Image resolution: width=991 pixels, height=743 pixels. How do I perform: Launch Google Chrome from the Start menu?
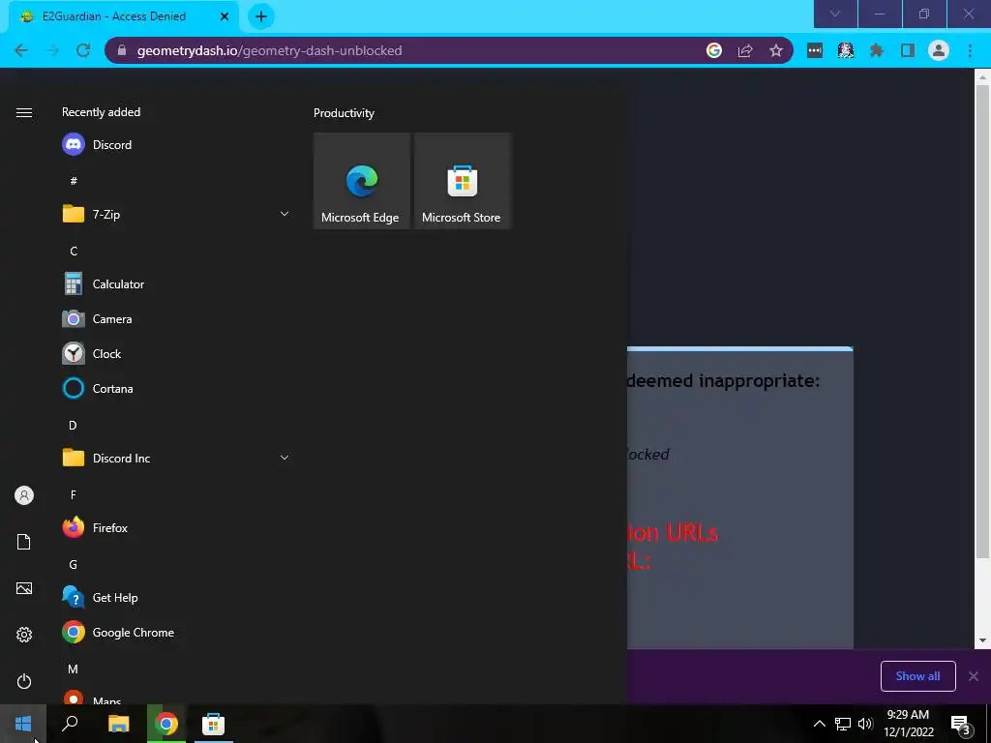tap(174, 633)
